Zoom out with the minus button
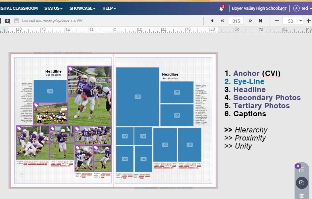Image resolution: width=312 pixels, height=199 pixels. pyautogui.click(x=276, y=21)
